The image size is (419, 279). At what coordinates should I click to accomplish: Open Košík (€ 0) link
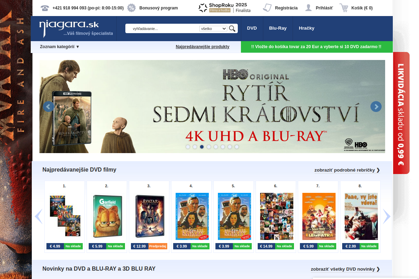[362, 8]
